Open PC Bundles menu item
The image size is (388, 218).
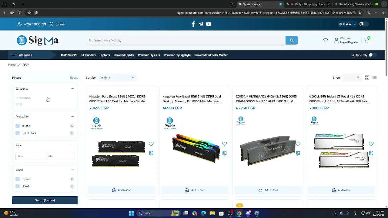coord(89,55)
